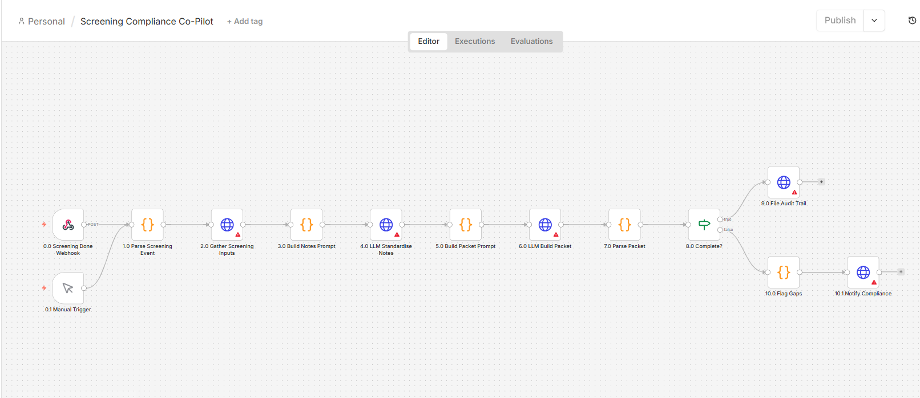Click the "3.0 Build Notes Prompt" label
The height and width of the screenshot is (398, 920).
click(x=306, y=246)
